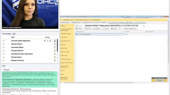
Task: Click the back arrow in the 1C document header
Action: (x=77, y=26)
